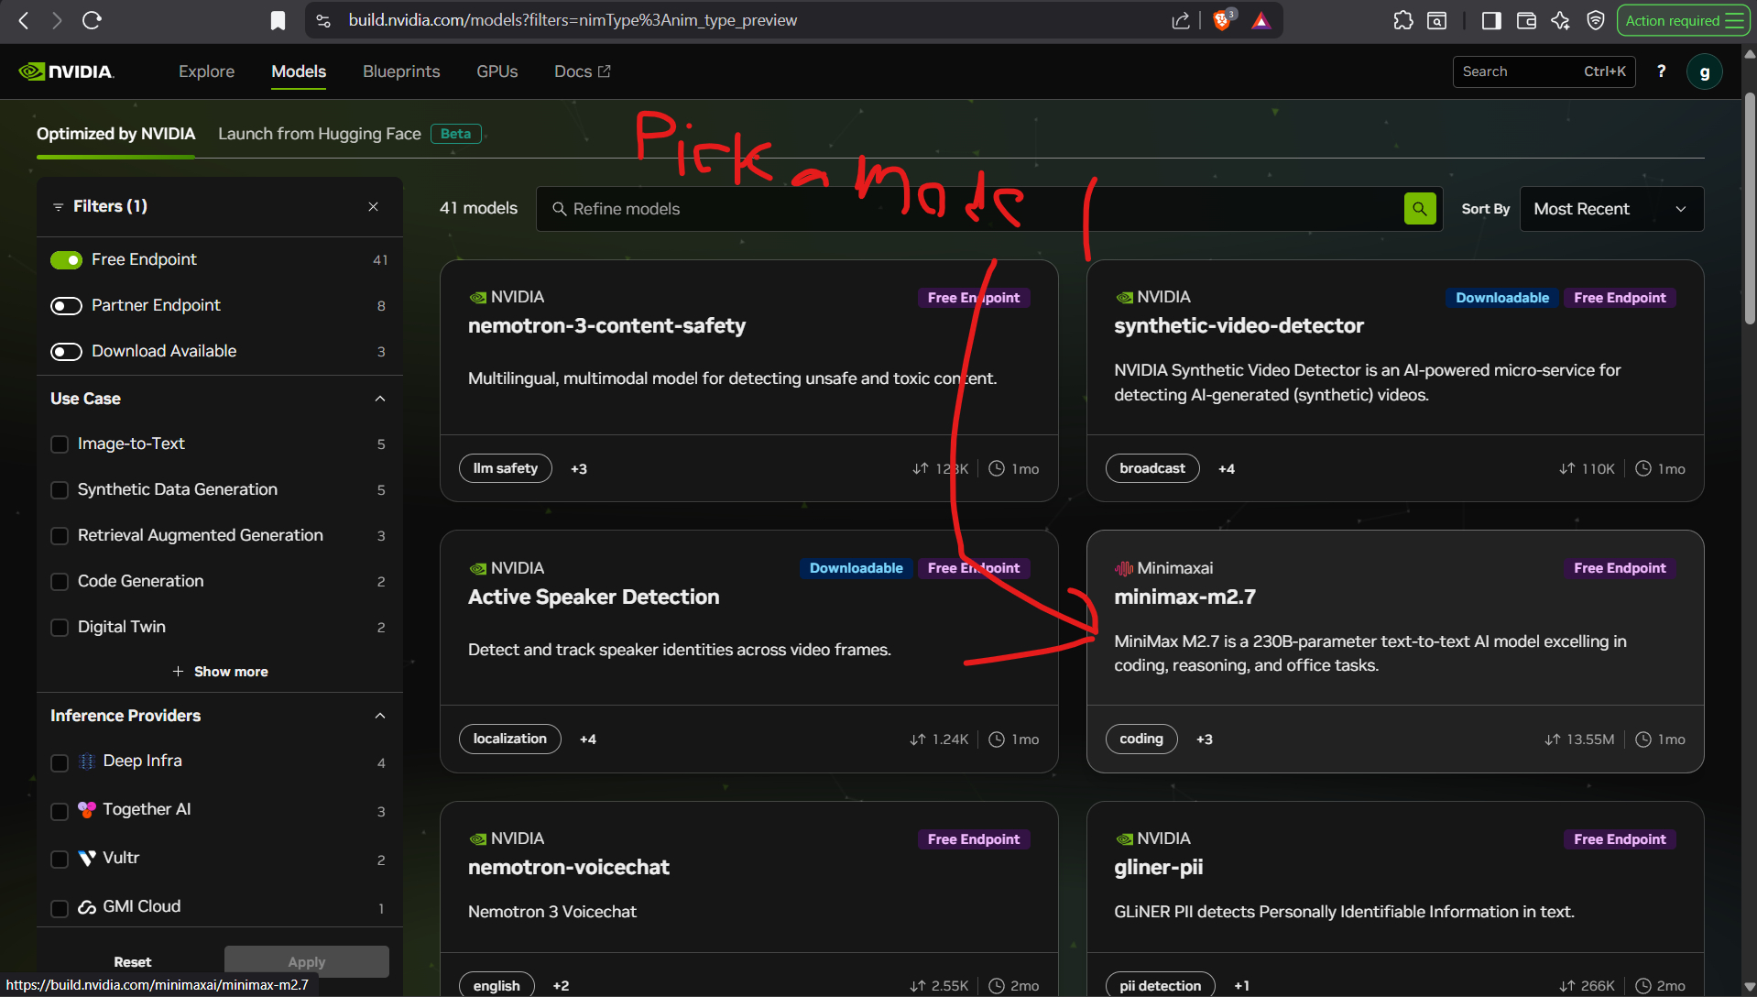
Task: Open the synthetic-video-detector model
Action: coord(1239,325)
